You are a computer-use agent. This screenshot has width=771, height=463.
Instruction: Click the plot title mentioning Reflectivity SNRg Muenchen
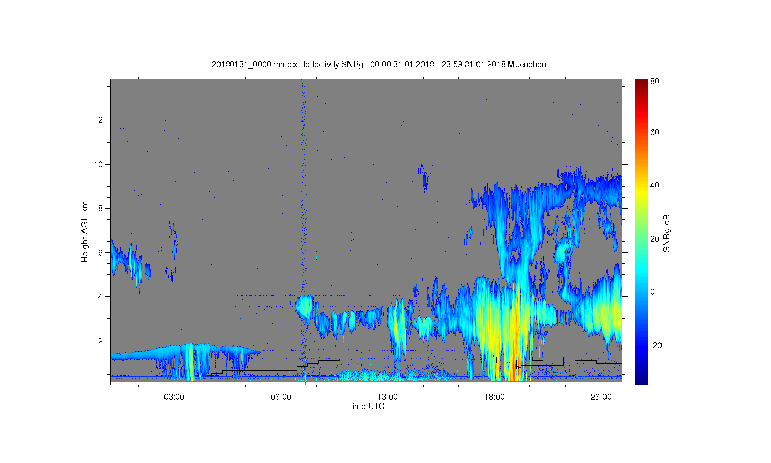(379, 65)
